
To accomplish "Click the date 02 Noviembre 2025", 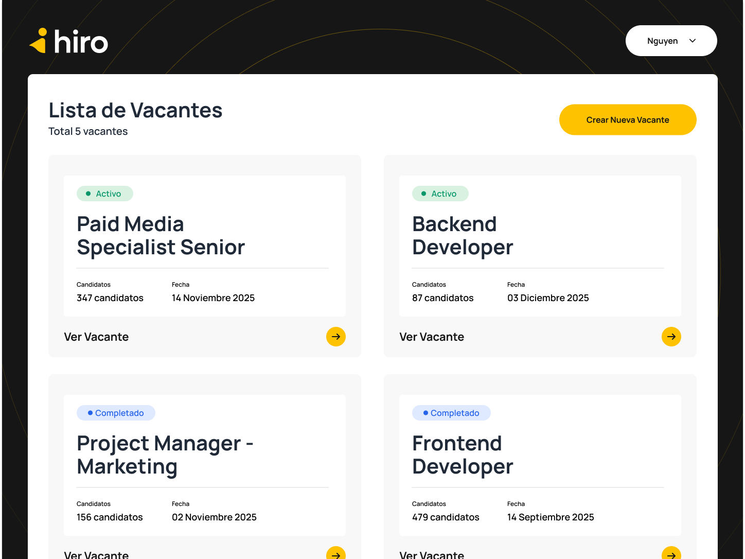I will tap(214, 517).
